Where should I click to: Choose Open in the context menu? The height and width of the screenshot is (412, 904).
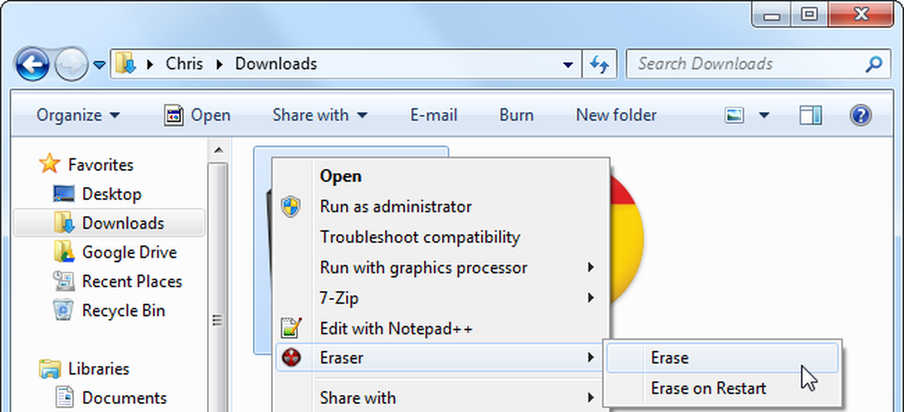click(442, 176)
